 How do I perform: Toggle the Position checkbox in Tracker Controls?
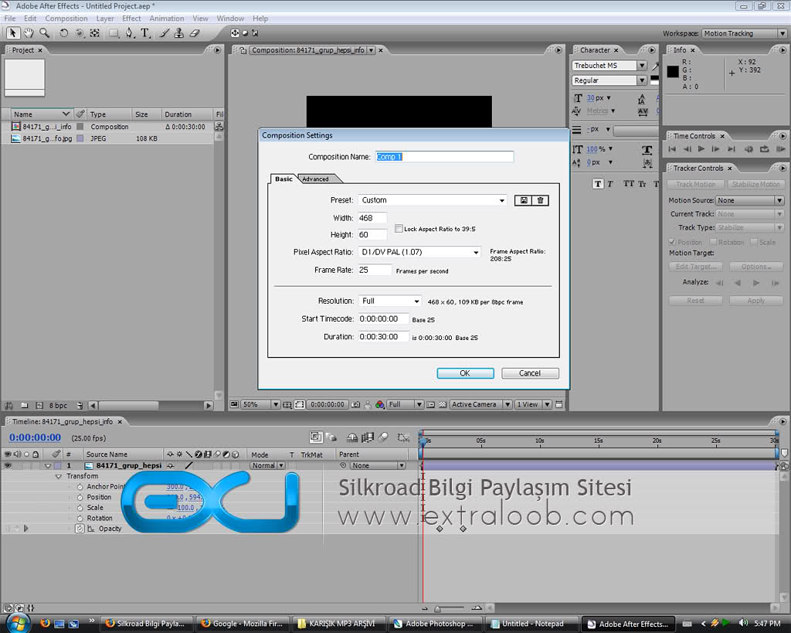(672, 242)
